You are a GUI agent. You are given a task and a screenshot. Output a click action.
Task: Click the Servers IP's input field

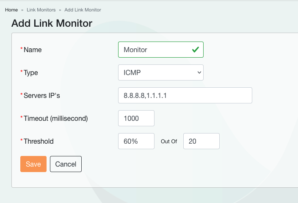coord(185,95)
